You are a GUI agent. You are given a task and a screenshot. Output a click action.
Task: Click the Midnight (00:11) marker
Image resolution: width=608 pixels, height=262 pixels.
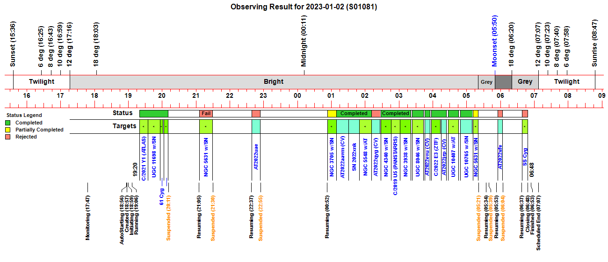(304, 41)
